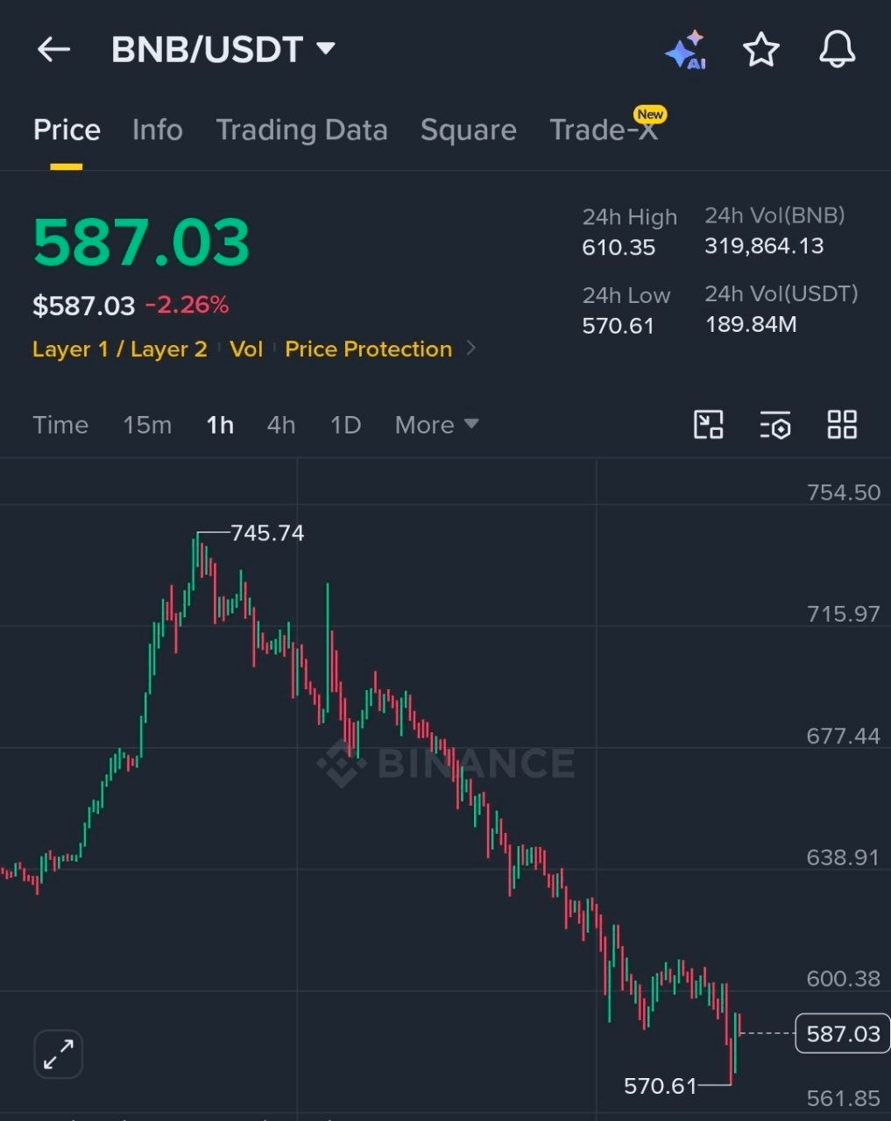Select the 15m chart interval
Viewport: 891px width, 1121px height.
coord(147,425)
